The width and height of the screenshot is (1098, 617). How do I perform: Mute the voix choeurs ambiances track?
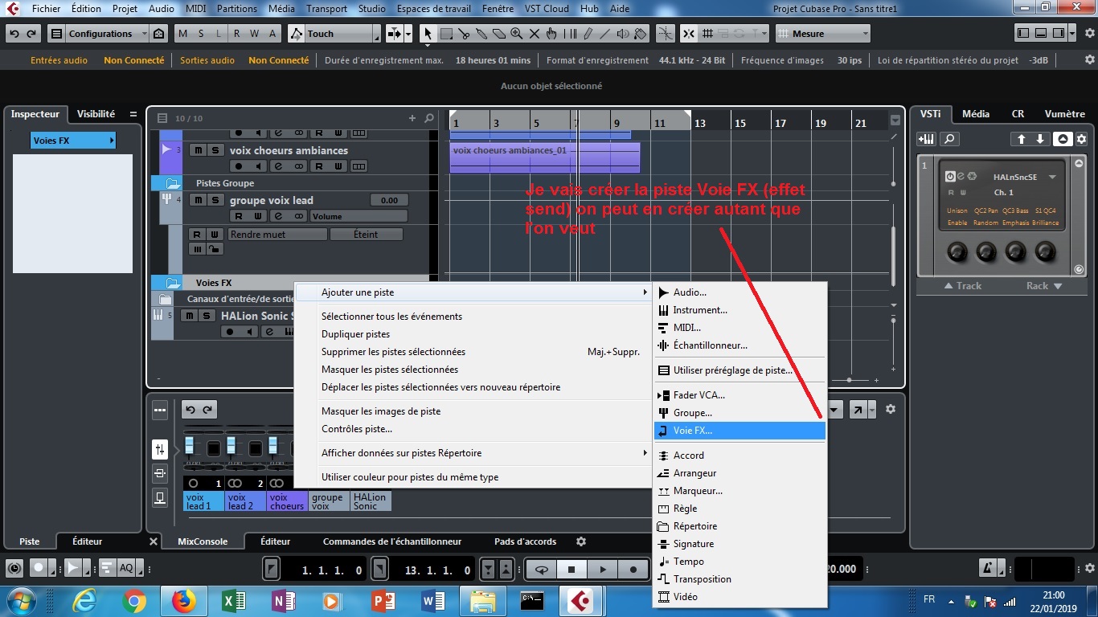click(x=198, y=150)
